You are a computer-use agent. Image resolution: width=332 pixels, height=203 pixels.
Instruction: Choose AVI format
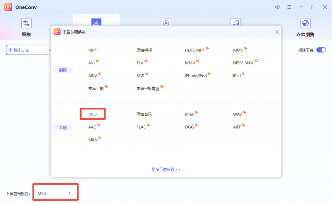[x=91, y=63]
